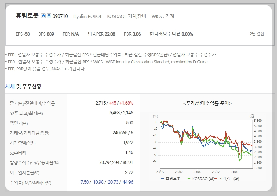The height and width of the screenshot is (196, 277).
Task: Click the 종가(원)/전일대비/수익률 row label
Action: [32, 103]
